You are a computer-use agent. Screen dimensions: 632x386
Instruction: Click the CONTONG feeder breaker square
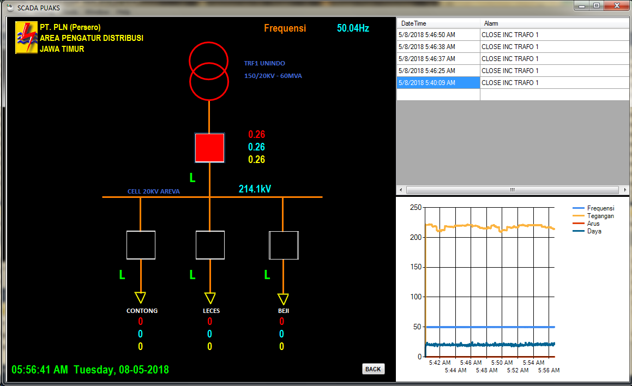tap(141, 245)
